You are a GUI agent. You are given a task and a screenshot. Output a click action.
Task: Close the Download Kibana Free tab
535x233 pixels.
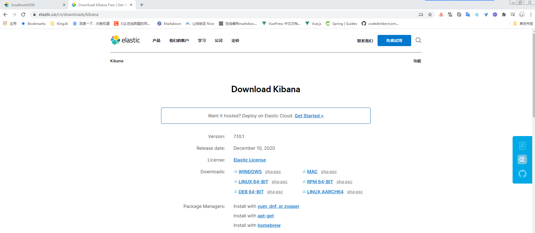[x=131, y=5]
